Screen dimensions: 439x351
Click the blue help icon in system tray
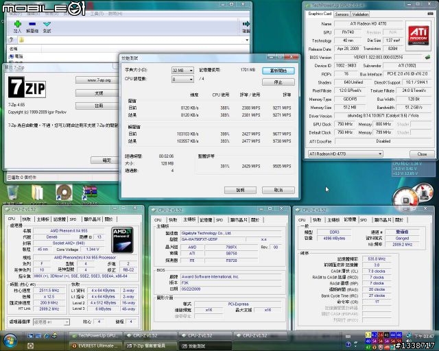pyautogui.click(x=348, y=344)
